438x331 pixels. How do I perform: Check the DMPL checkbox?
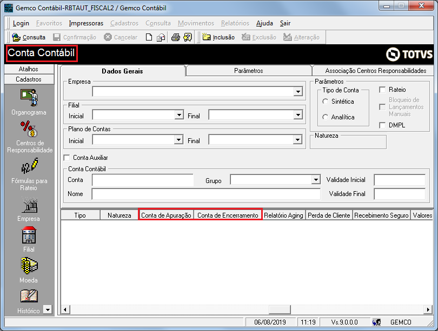click(382, 125)
